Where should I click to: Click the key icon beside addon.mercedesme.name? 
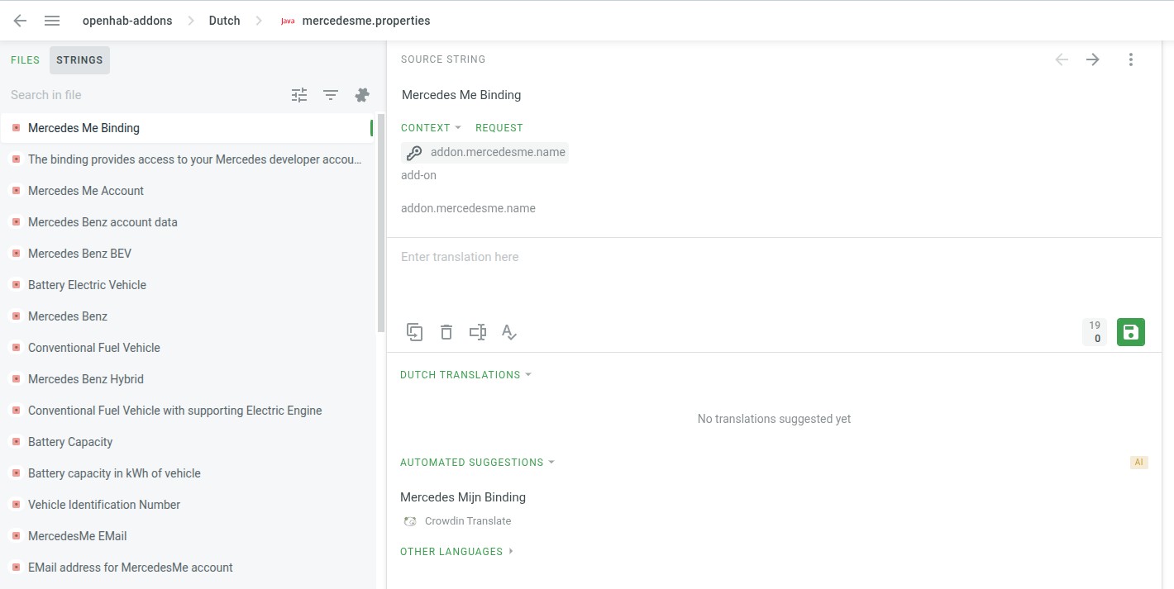[x=414, y=152]
